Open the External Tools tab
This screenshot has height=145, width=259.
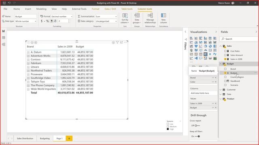click(x=79, y=9)
